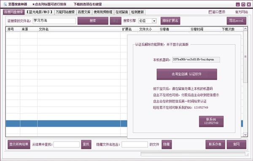Screen dimensions: 253x161
Task: Open the 使用视频教程 tab
Action: [x=103, y=12]
